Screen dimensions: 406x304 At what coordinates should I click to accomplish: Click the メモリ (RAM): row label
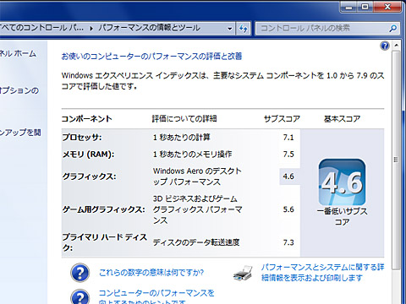[88, 154]
